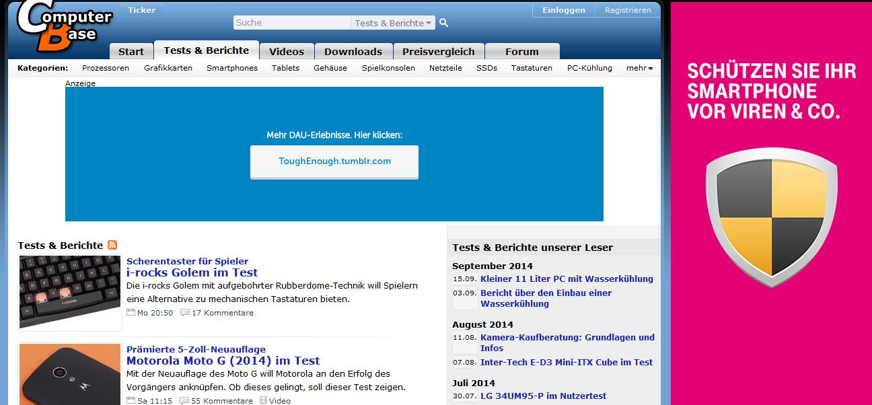Open the Tests & Berichte search scope dropdown
Image resolution: width=872 pixels, height=405 pixels.
click(x=393, y=23)
